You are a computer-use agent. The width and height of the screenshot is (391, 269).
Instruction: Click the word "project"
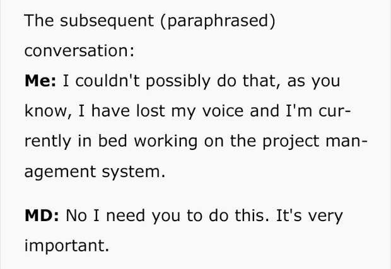(x=291, y=141)
